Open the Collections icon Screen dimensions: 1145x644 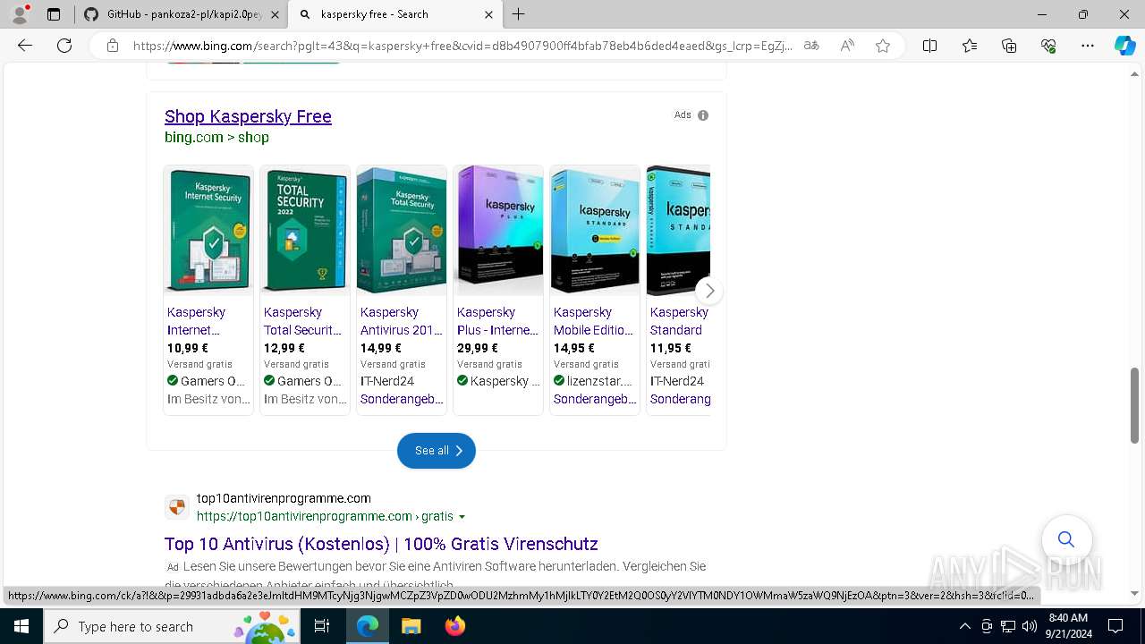point(1009,46)
